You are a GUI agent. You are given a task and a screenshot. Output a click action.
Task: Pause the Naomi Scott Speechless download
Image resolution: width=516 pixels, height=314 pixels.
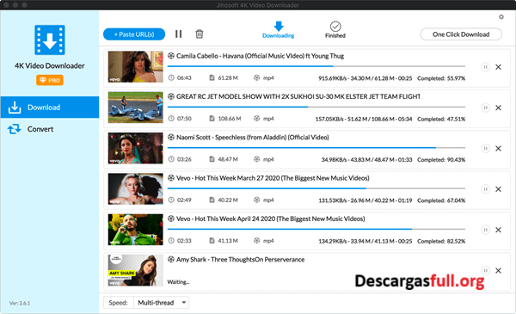[485, 149]
